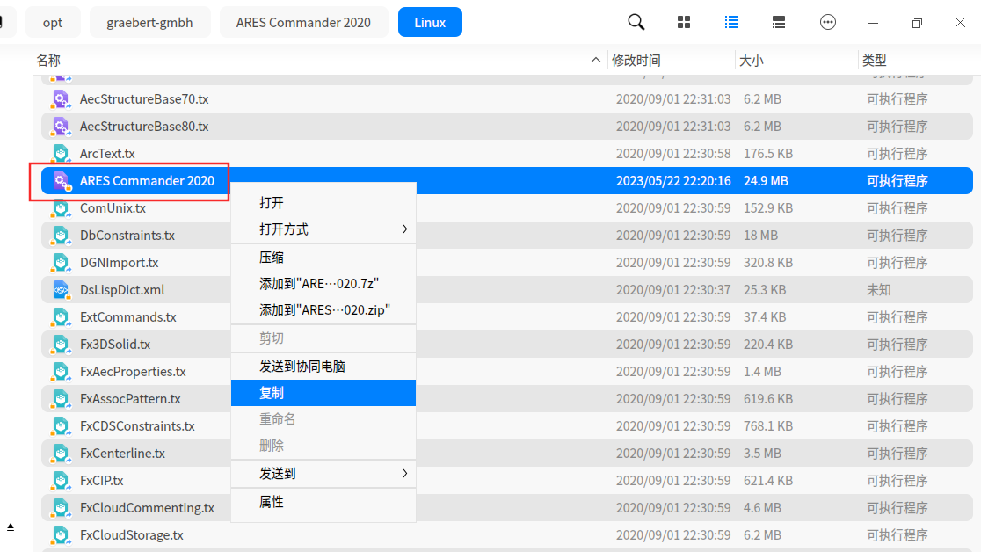Viewport: 981px width, 552px height.
Task: Sort files by 修改时间 column header
Action: pos(635,60)
